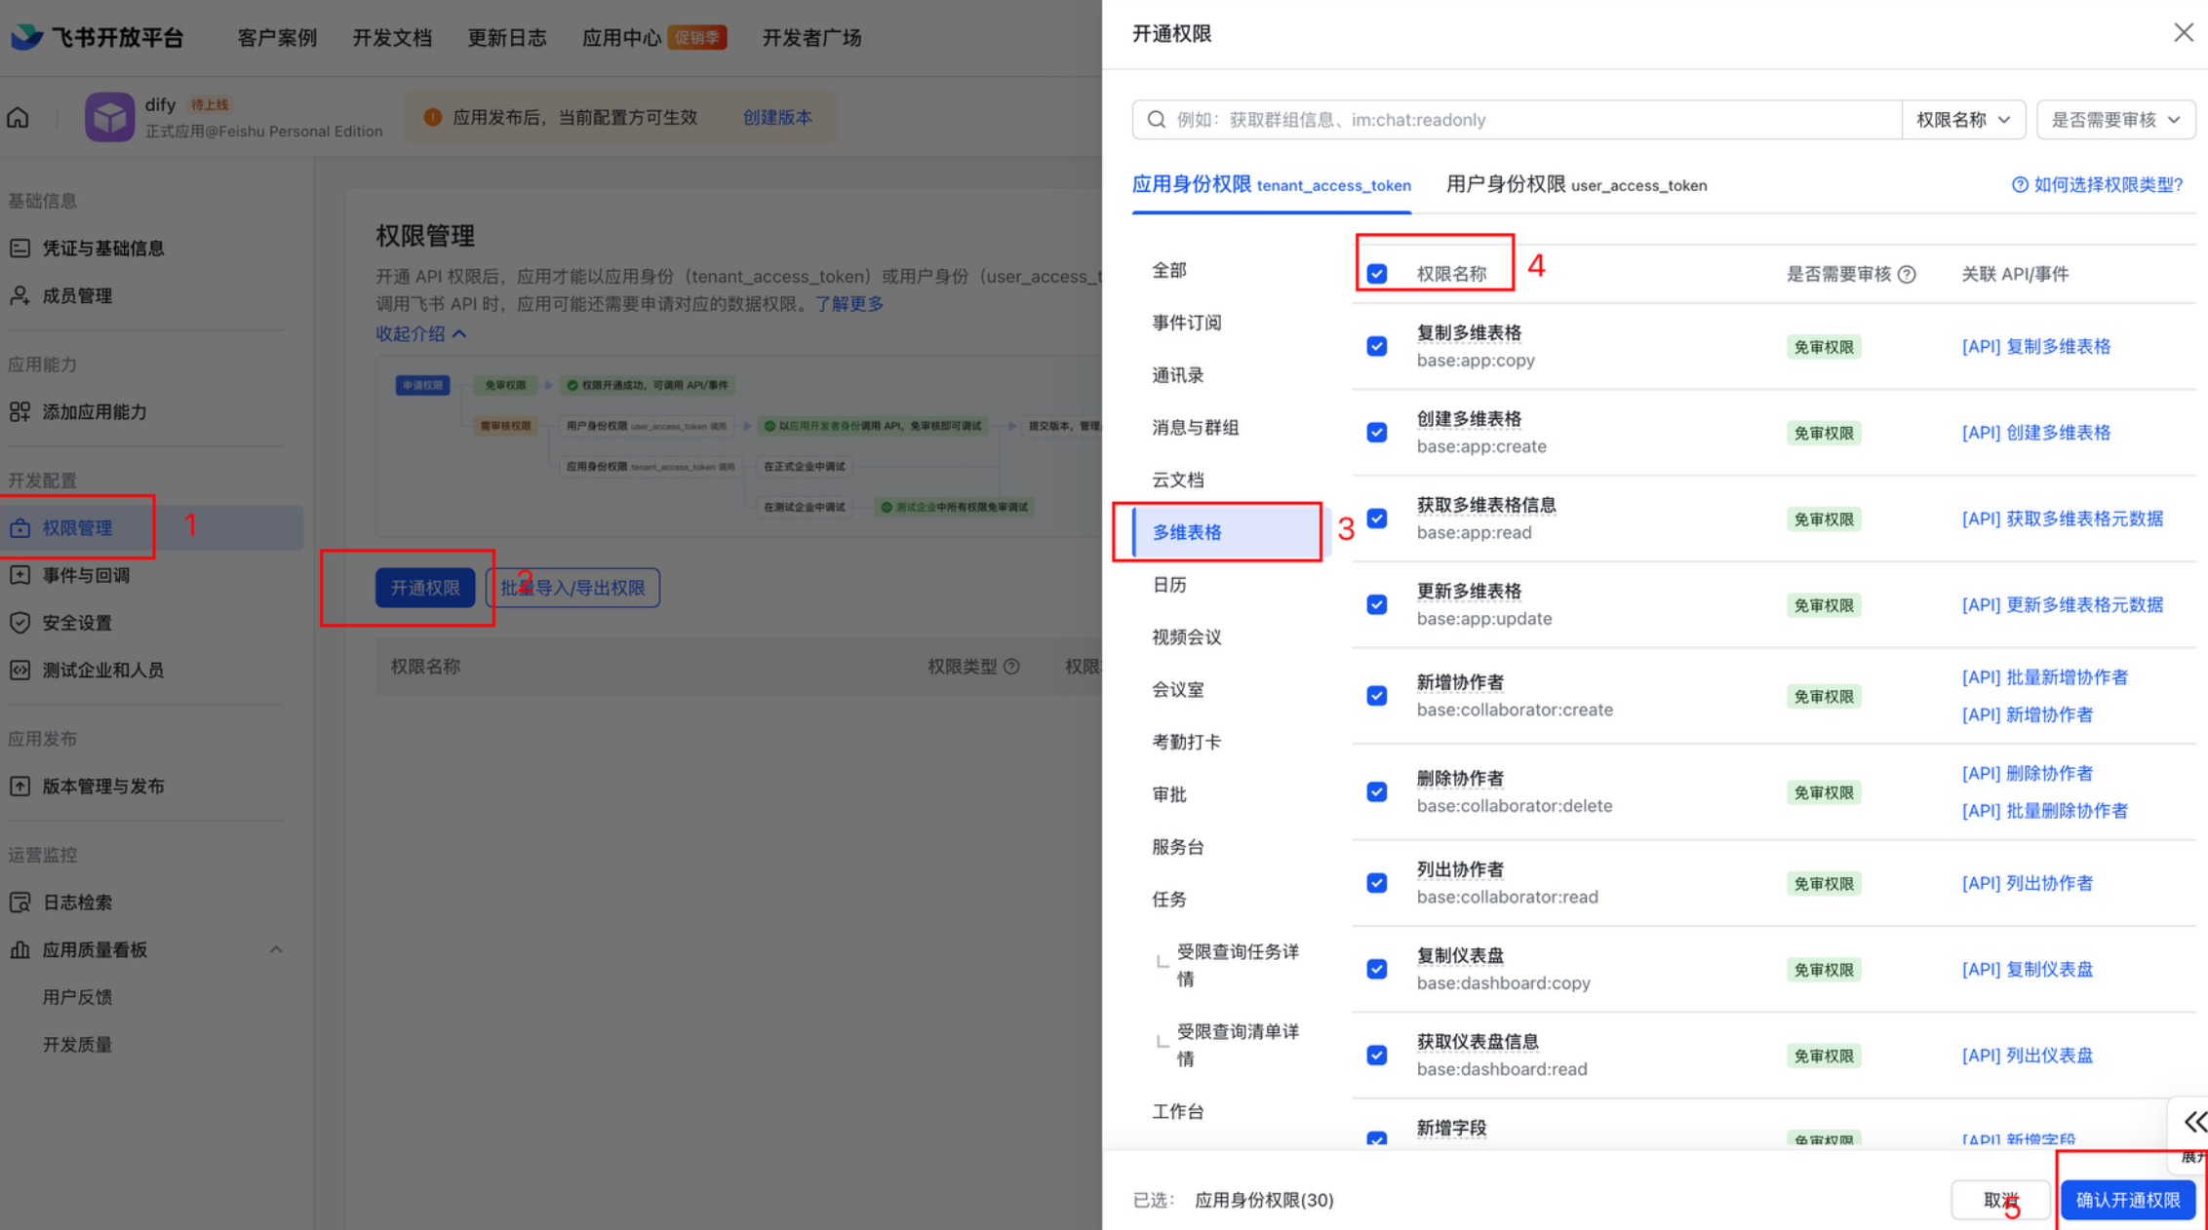This screenshot has height=1230, width=2208.
Task: Open the 权限名称 search type dropdown
Action: (x=1962, y=120)
